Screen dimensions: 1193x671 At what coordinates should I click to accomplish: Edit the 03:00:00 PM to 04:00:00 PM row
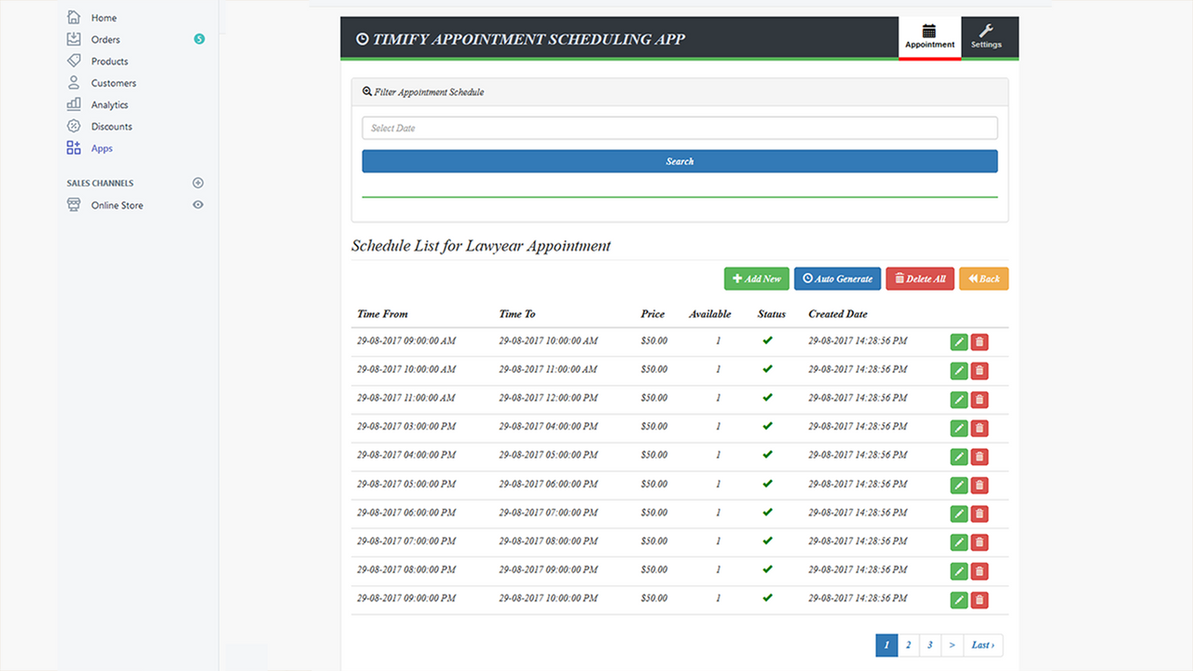pyautogui.click(x=959, y=429)
